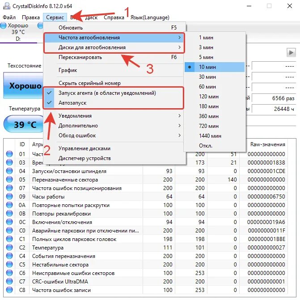300x300 pixels.
Task: Click status circle for attribute 0A
Action: pyautogui.click(x=9, y=205)
